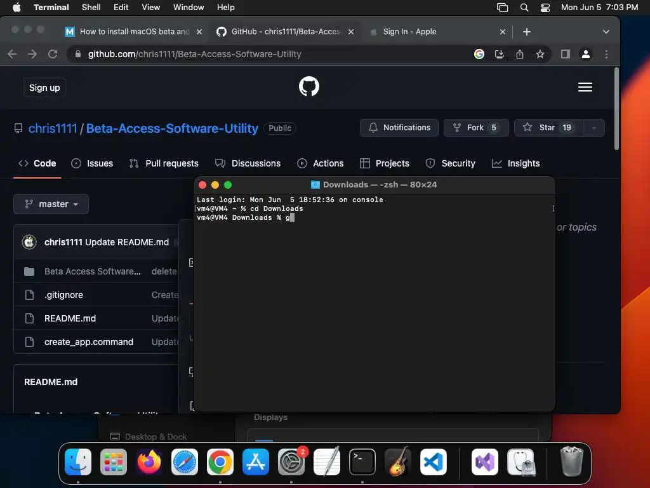Viewport: 650px width, 488px height.
Task: Open System Settings from the Dock
Action: [x=291, y=462]
